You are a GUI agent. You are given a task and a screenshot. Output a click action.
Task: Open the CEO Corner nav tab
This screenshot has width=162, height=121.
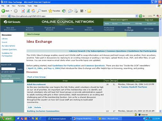coord(149,29)
